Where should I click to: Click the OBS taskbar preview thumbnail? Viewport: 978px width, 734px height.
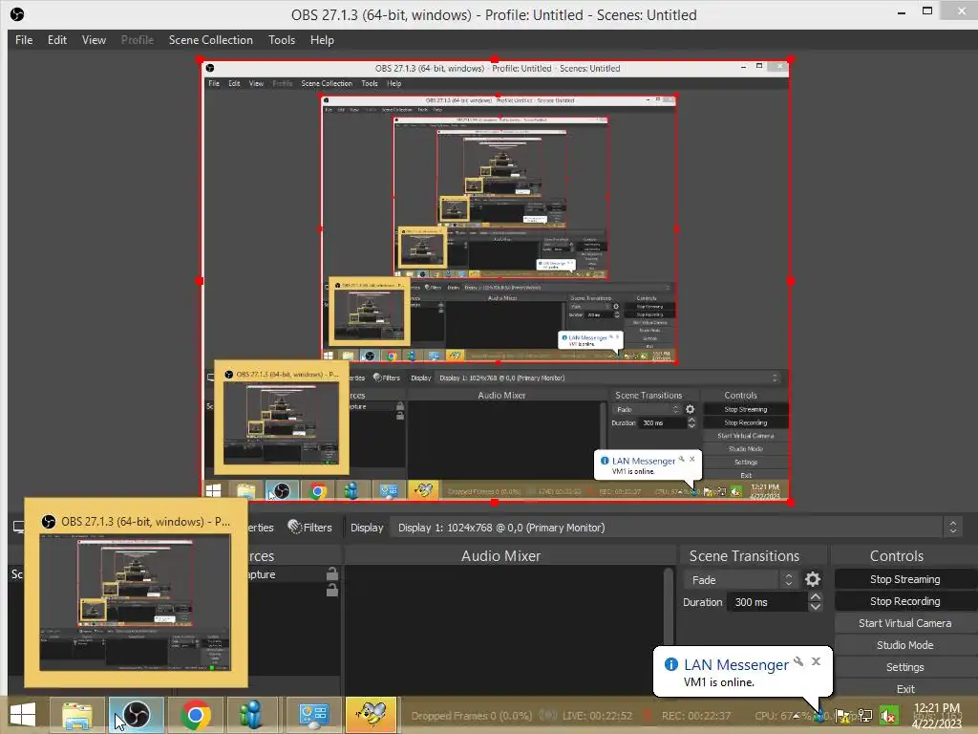(136, 604)
